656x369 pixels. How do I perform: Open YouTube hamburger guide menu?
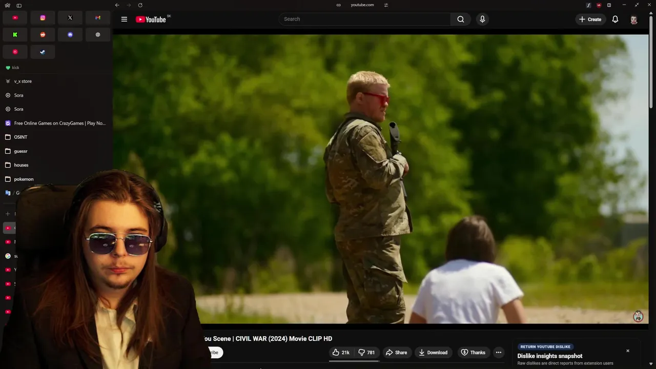click(x=124, y=19)
